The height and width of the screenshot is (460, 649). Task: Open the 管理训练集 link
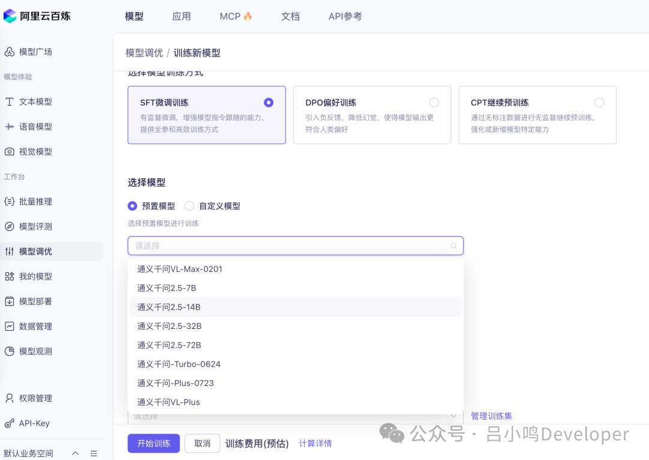click(x=492, y=416)
